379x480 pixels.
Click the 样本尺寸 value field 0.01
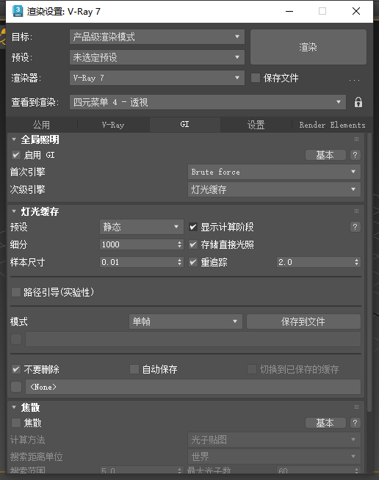pyautogui.click(x=138, y=262)
